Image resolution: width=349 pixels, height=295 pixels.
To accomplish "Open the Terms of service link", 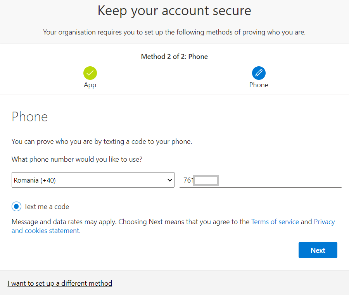I will point(275,222).
